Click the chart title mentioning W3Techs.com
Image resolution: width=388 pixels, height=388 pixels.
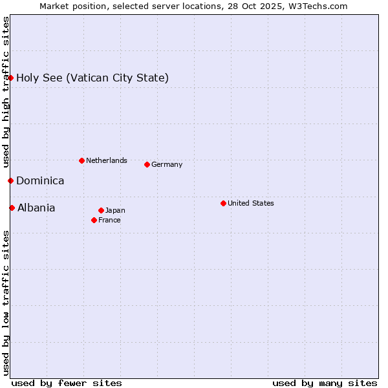click(193, 6)
